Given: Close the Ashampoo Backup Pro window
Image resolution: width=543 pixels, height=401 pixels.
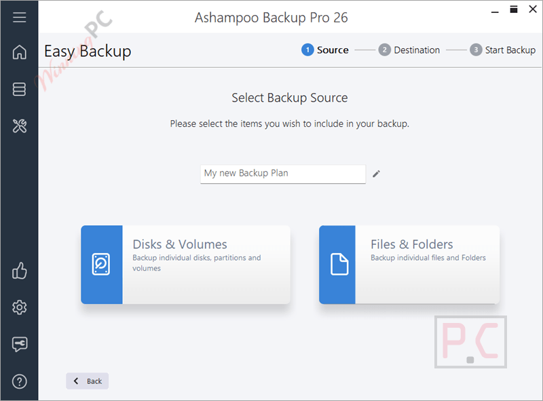Looking at the screenshot, I should (533, 9).
